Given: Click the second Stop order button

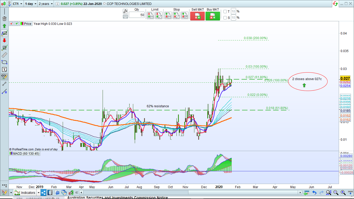Looking at the screenshot, I should pyautogui.click(x=176, y=16).
